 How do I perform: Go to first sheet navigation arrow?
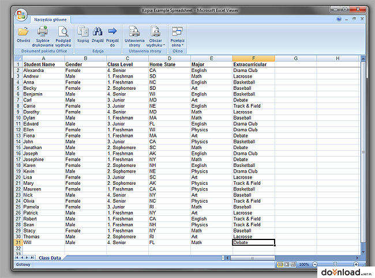(17, 258)
